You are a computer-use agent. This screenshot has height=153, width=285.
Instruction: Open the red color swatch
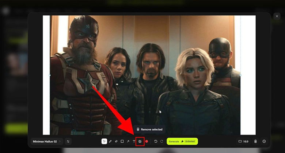pyautogui.click(x=147, y=141)
